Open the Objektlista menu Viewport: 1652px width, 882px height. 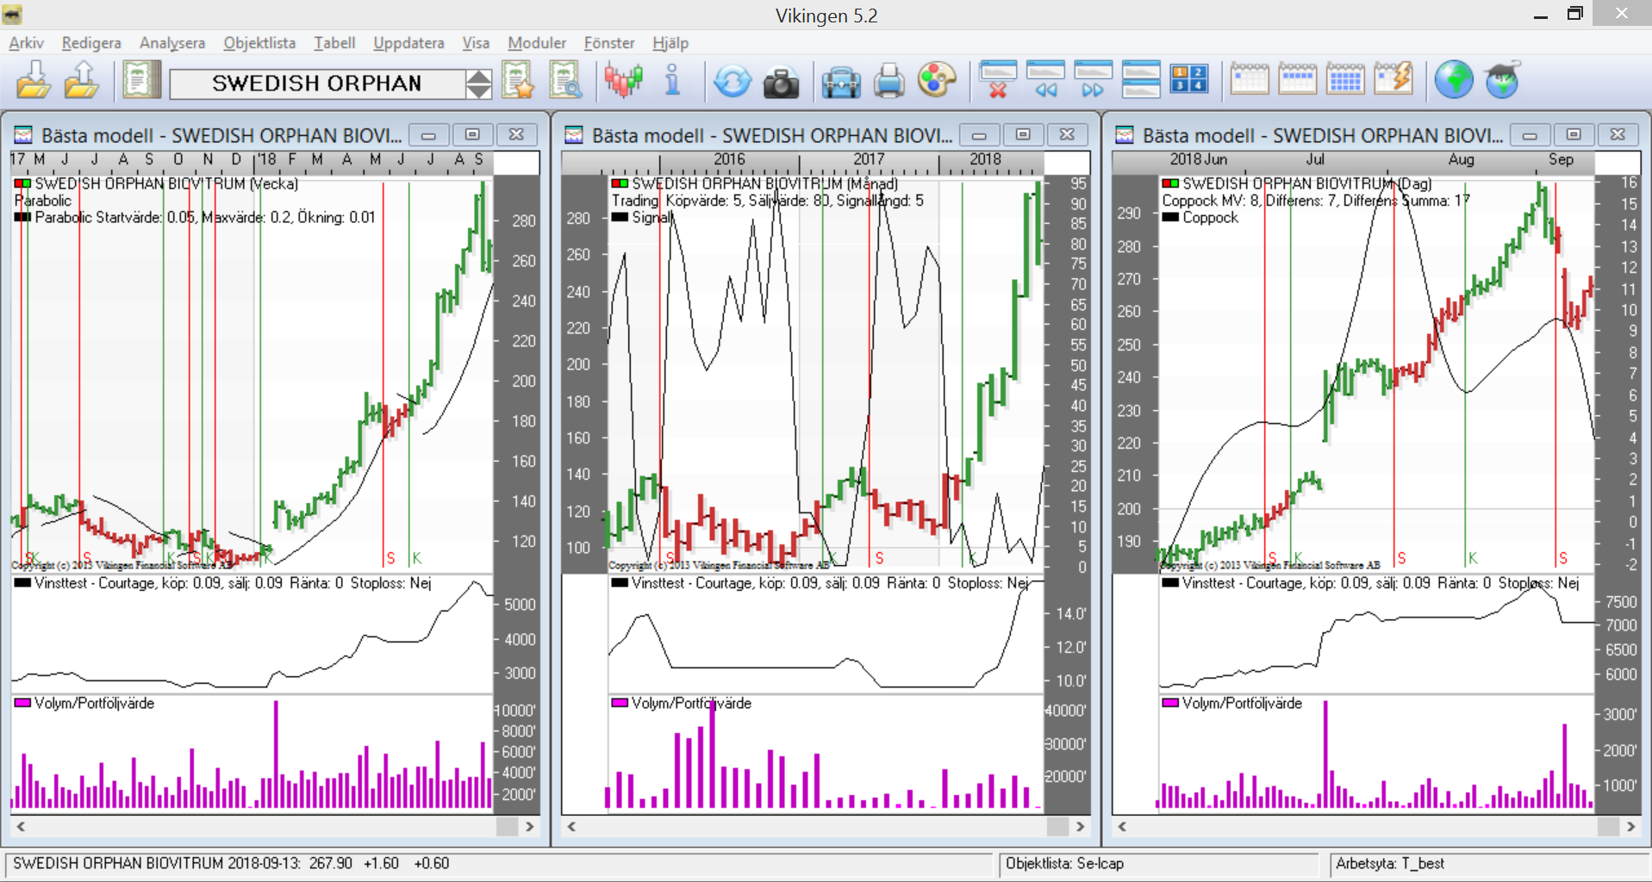tap(259, 43)
